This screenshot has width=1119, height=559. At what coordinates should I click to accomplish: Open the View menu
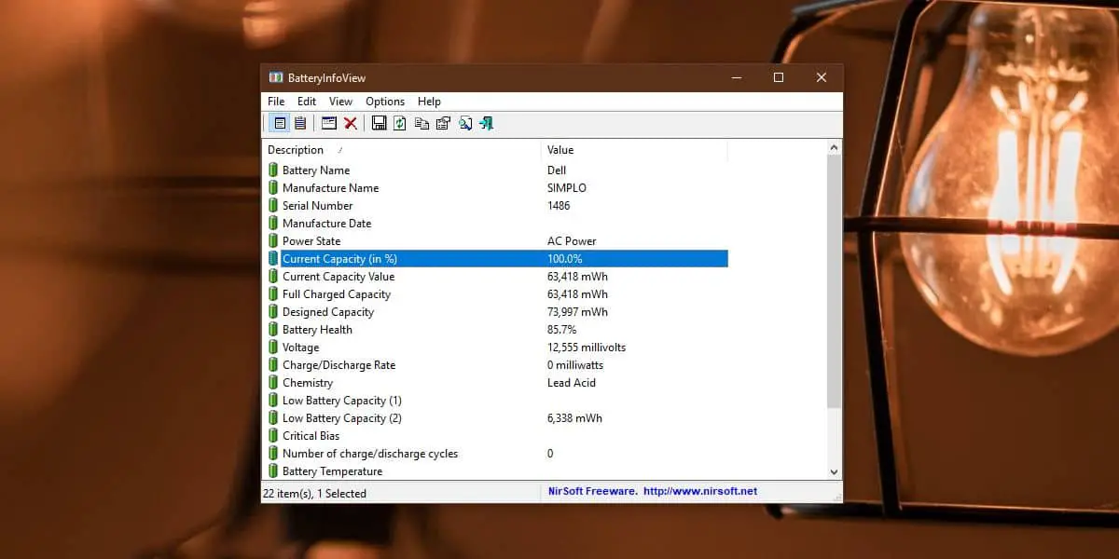coord(340,102)
